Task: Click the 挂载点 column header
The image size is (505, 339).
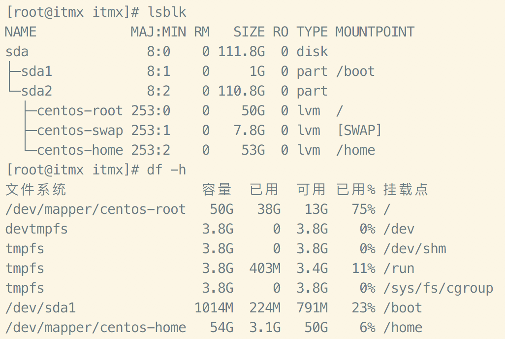Action: click(x=406, y=190)
